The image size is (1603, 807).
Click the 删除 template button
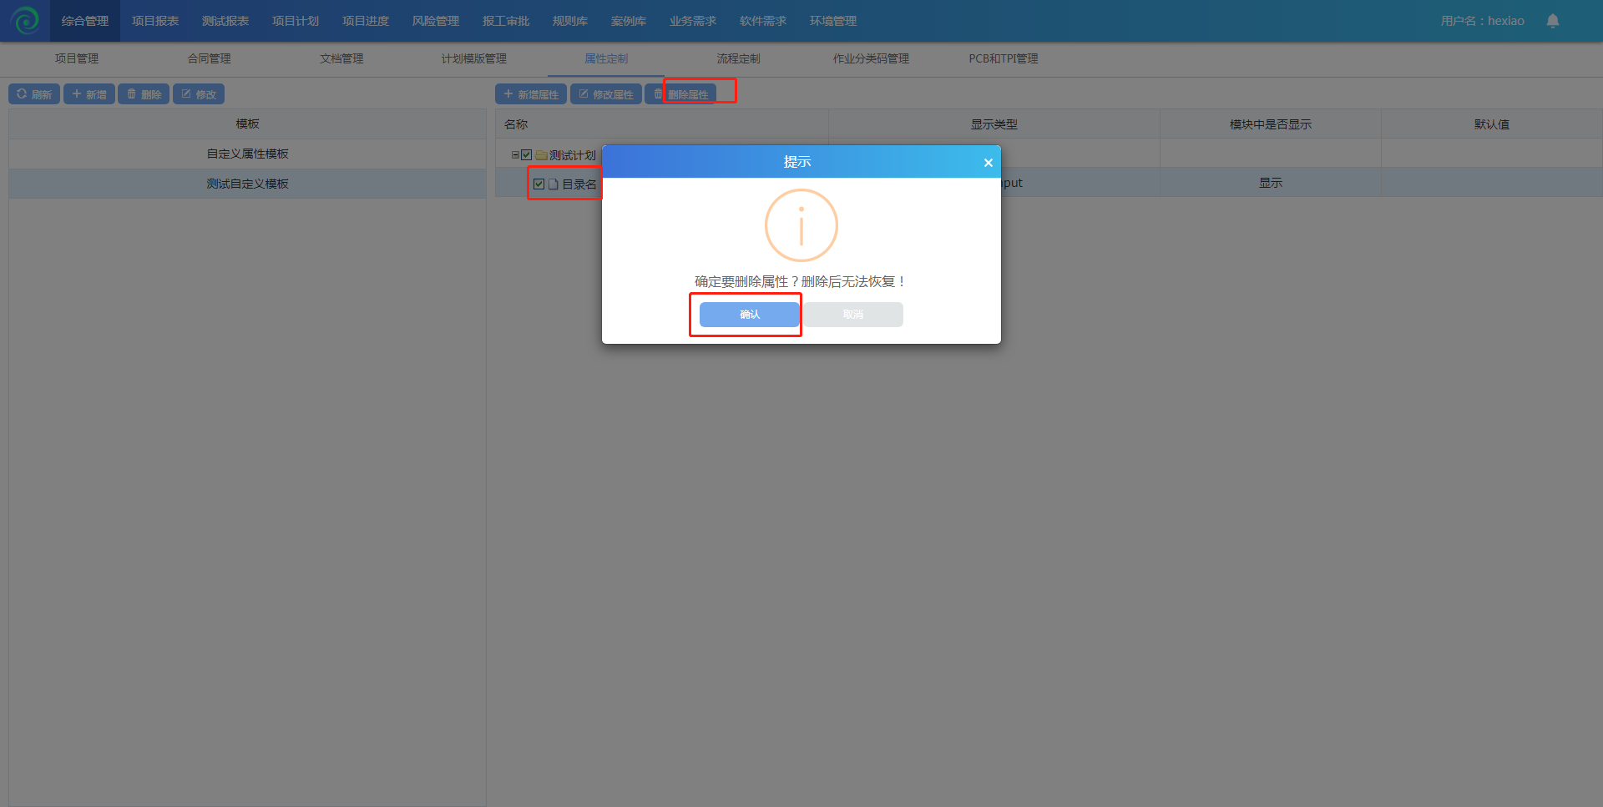tap(144, 94)
